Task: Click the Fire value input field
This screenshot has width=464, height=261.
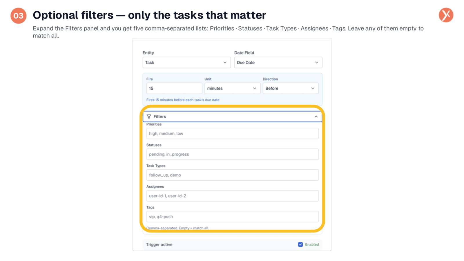Action: point(174,88)
